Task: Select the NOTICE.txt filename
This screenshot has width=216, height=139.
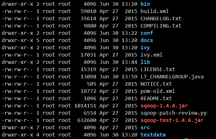Action: point(156,84)
